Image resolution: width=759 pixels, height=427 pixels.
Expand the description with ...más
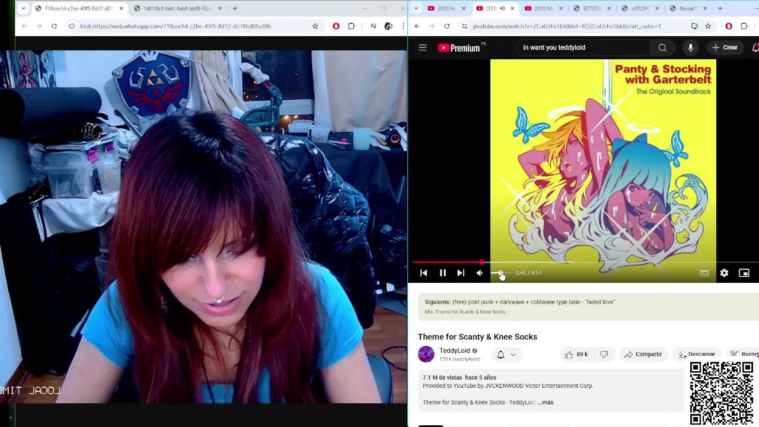point(546,402)
